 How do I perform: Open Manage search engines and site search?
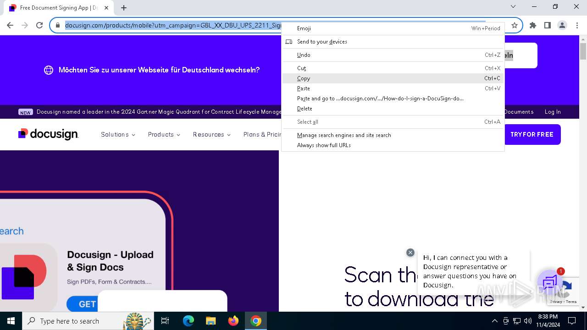(x=393, y=135)
